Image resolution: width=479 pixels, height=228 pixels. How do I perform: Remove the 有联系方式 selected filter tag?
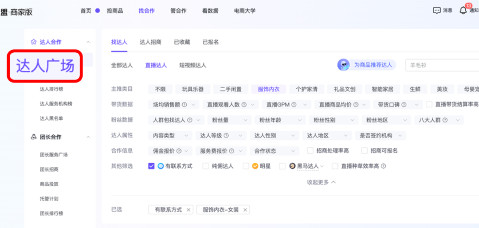188,210
